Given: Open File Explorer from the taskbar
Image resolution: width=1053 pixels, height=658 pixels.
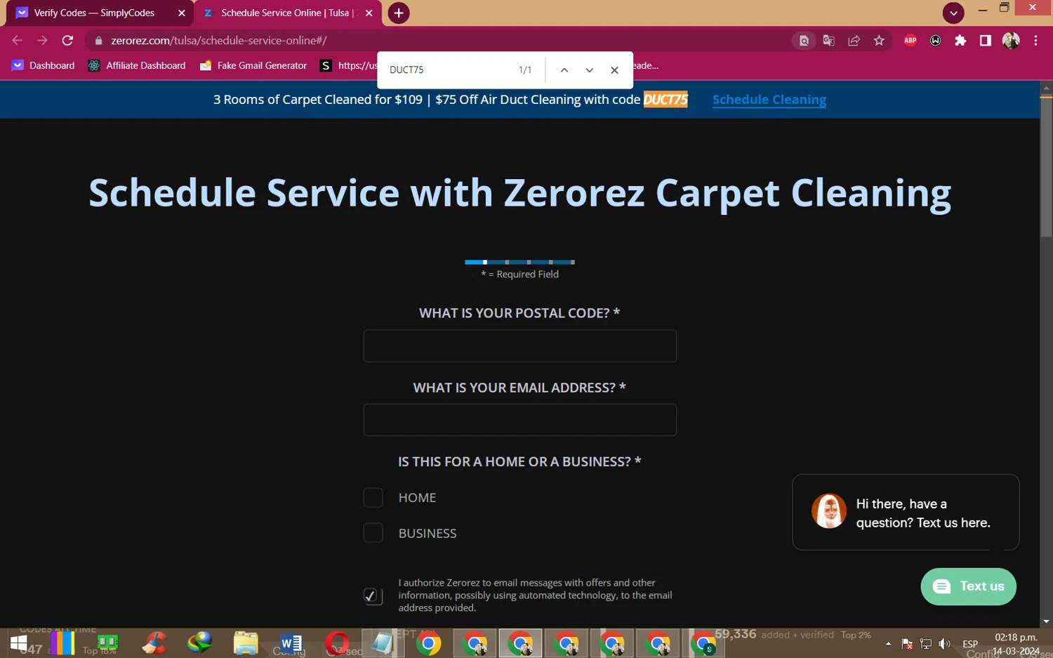Looking at the screenshot, I should [246, 643].
